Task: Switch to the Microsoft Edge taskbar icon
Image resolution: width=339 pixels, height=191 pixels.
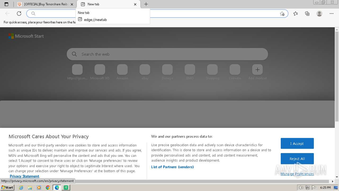Action: (57, 188)
